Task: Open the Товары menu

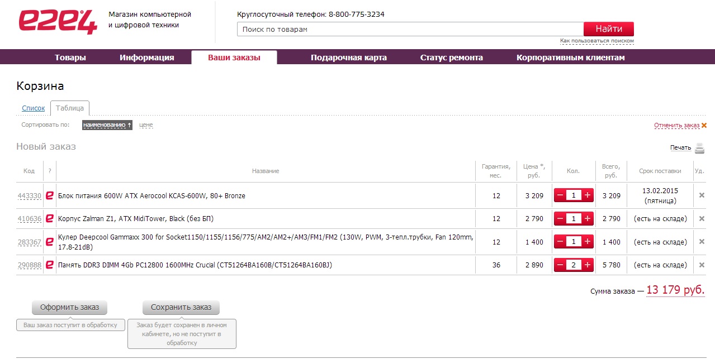Action: point(70,58)
